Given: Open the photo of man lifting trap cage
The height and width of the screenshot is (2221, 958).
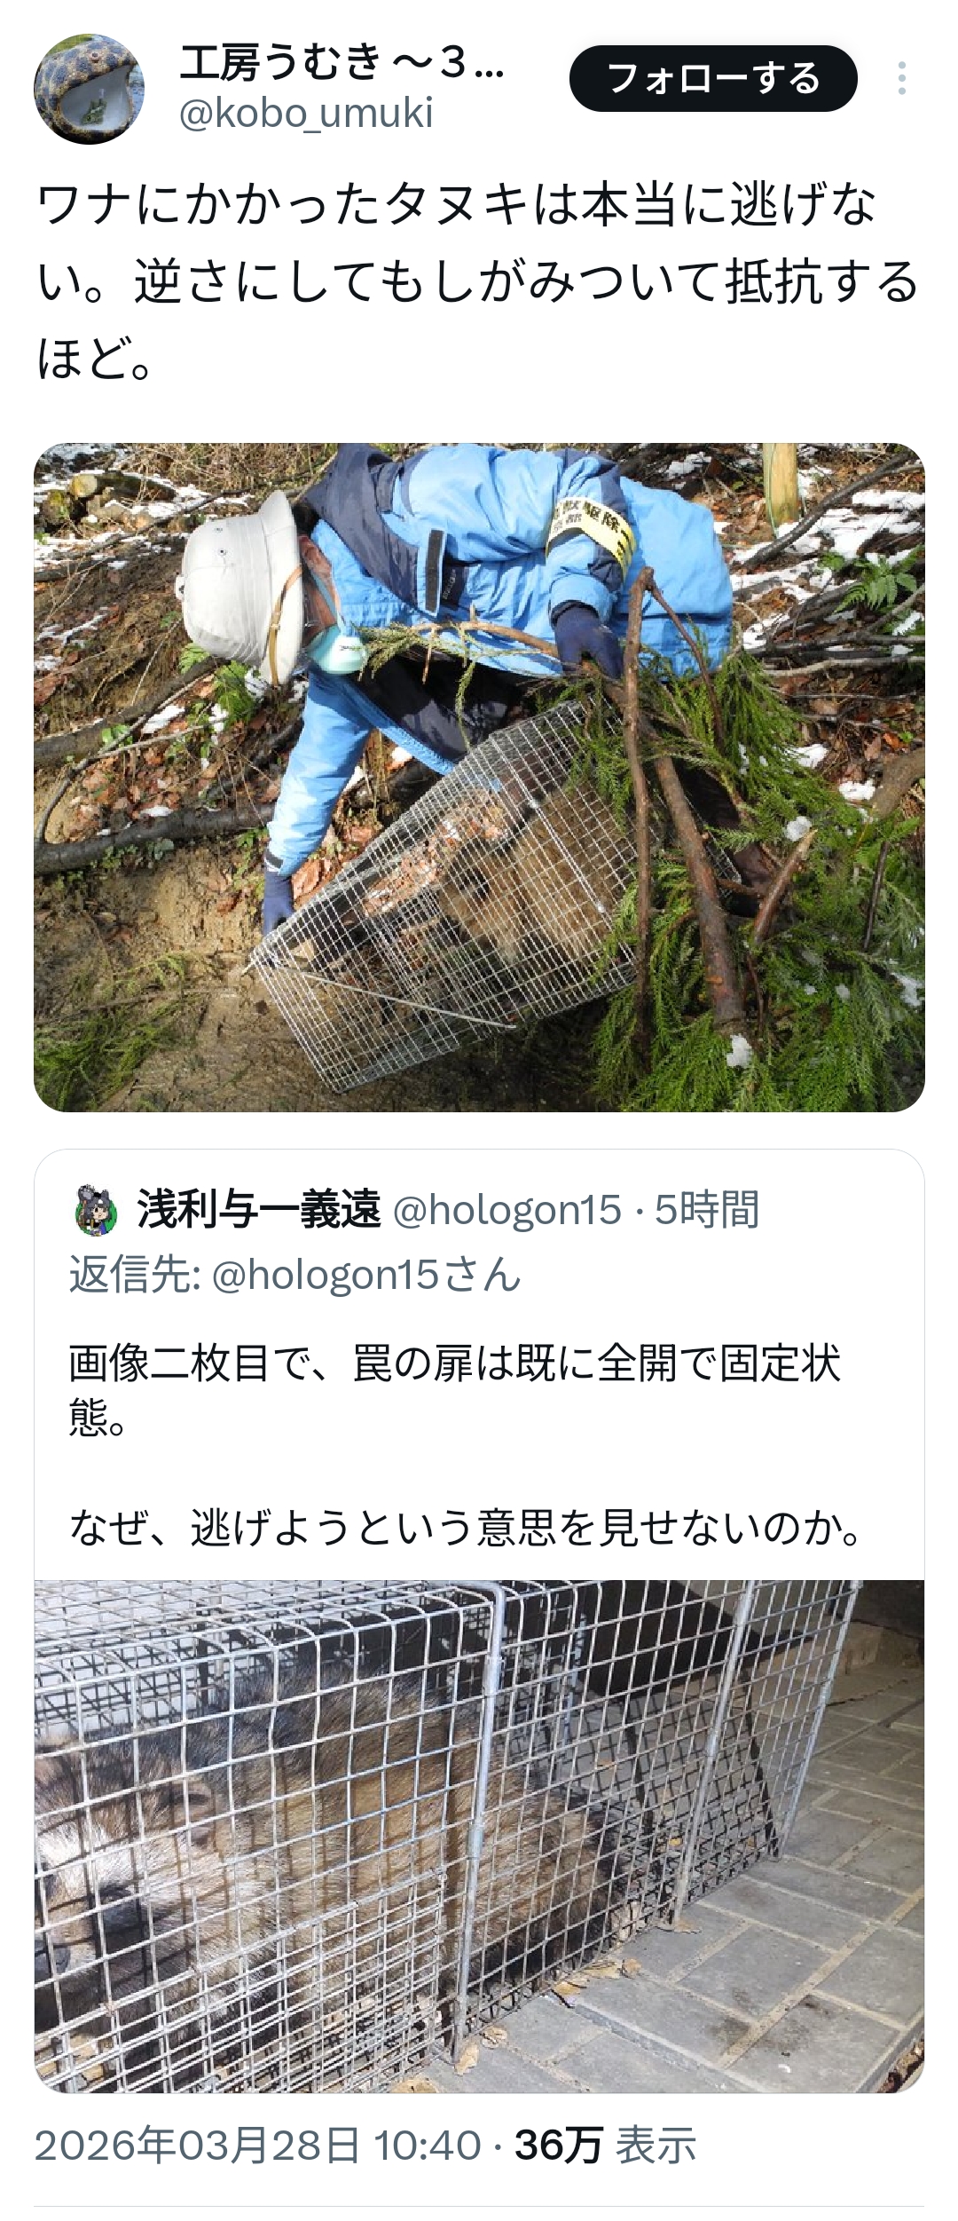Looking at the screenshot, I should (479, 777).
